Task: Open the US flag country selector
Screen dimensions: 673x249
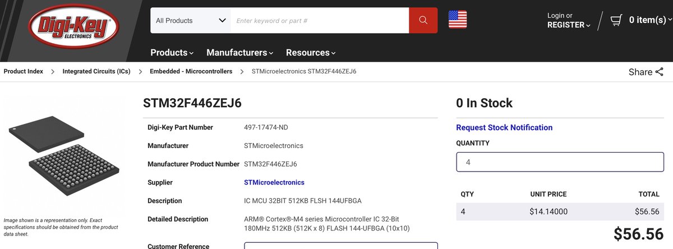Action: point(458,20)
